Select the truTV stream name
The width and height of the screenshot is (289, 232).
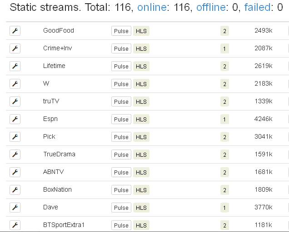click(x=51, y=101)
